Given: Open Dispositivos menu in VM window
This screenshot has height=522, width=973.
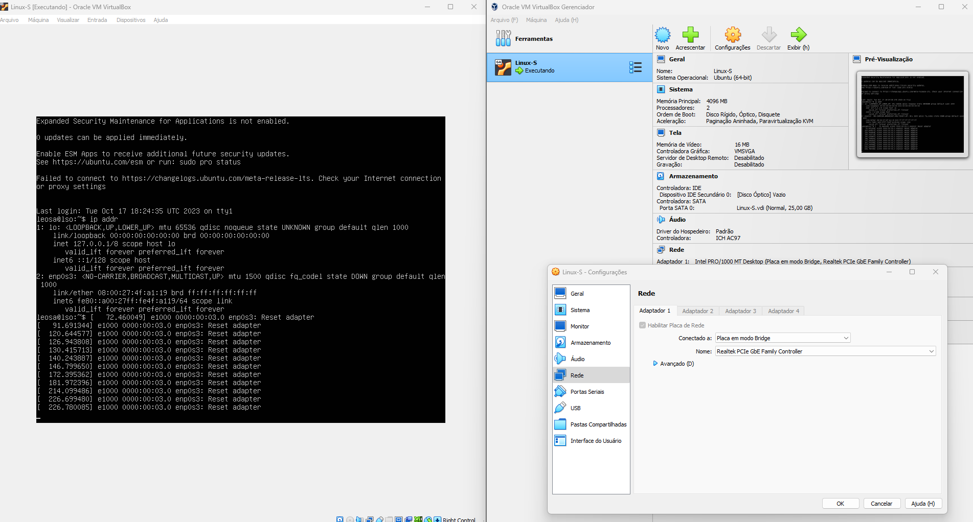Looking at the screenshot, I should 131,20.
